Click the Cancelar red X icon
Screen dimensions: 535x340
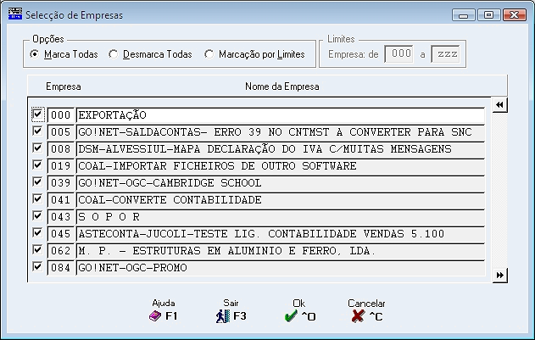click(358, 316)
